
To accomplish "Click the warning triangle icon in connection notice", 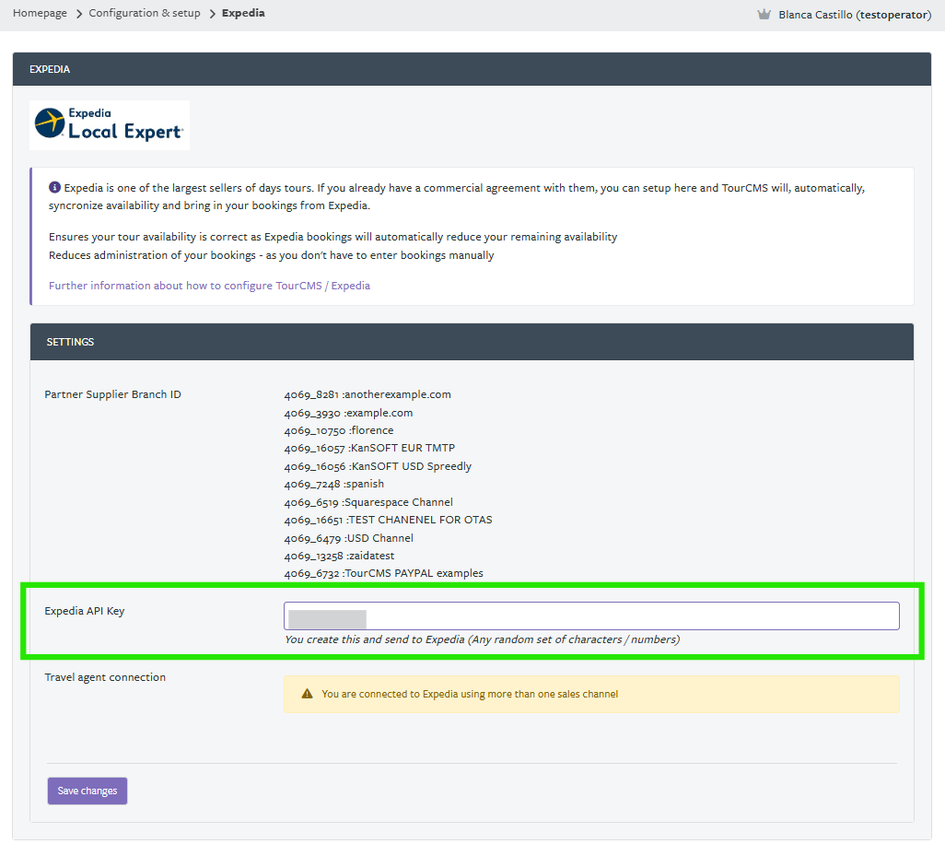I will pos(307,694).
